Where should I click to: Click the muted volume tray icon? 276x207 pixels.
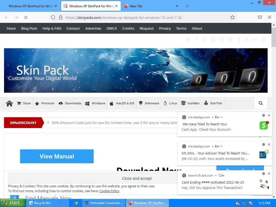[238, 203]
